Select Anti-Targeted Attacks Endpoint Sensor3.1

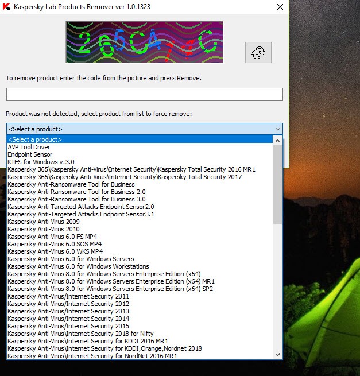click(140, 214)
